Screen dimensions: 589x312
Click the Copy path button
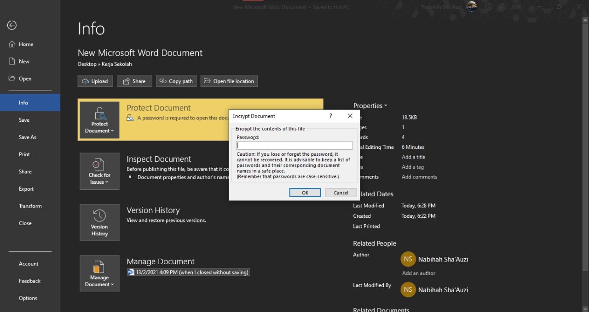176,81
